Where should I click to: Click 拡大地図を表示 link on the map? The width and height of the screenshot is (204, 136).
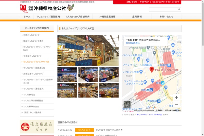click(133, 43)
